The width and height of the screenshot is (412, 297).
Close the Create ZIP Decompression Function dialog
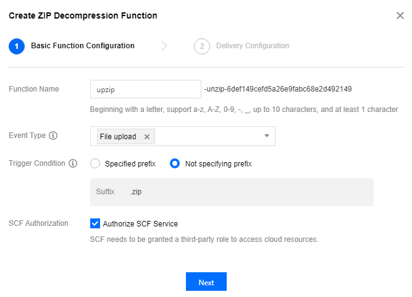point(400,15)
